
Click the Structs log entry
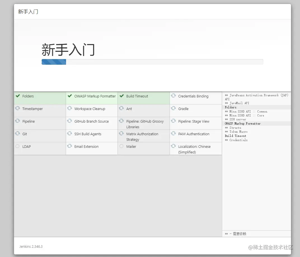(x=233, y=128)
